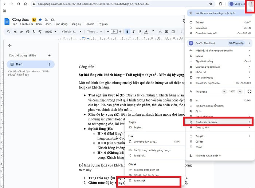Click the search magnifier in Docs toolbar
The height and width of the screenshot is (188, 255).
coord(9,32)
